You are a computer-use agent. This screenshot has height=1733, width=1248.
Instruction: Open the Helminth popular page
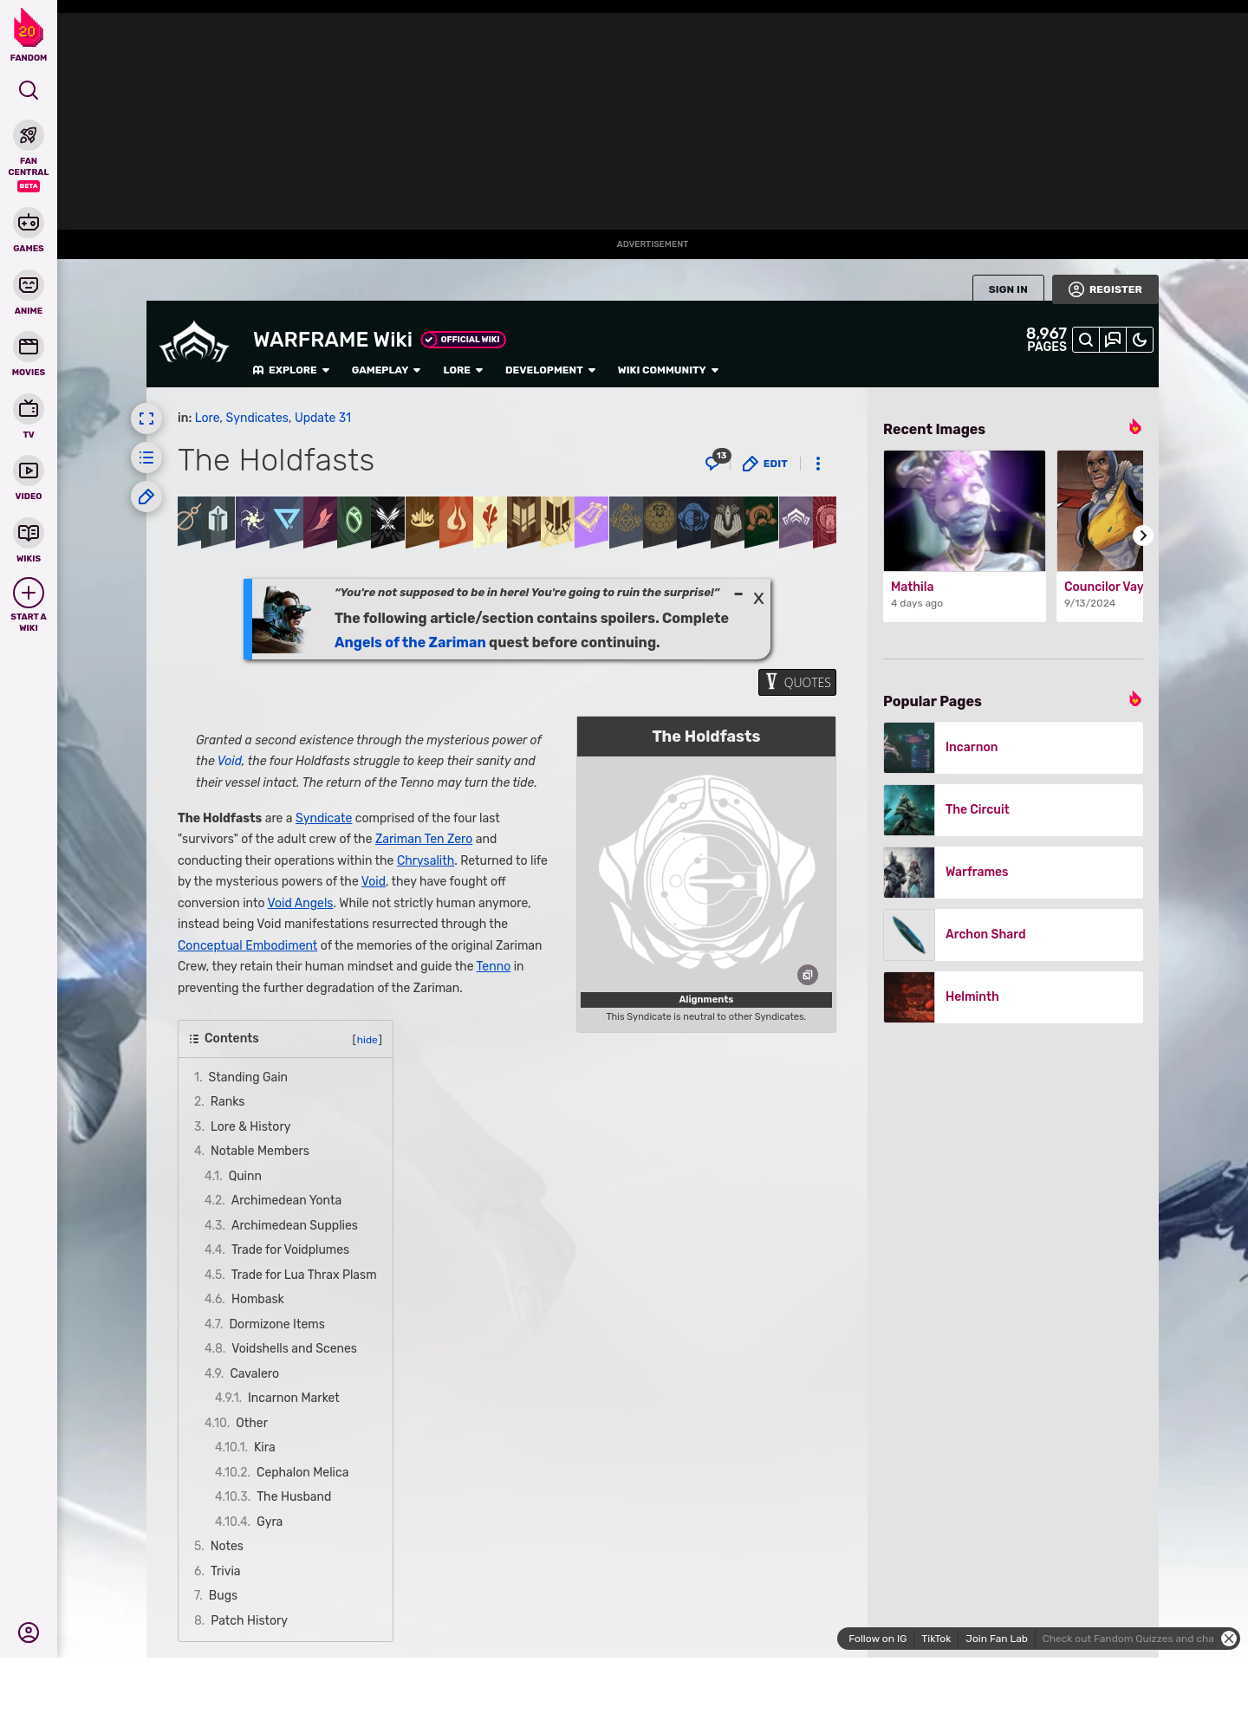pos(1013,997)
